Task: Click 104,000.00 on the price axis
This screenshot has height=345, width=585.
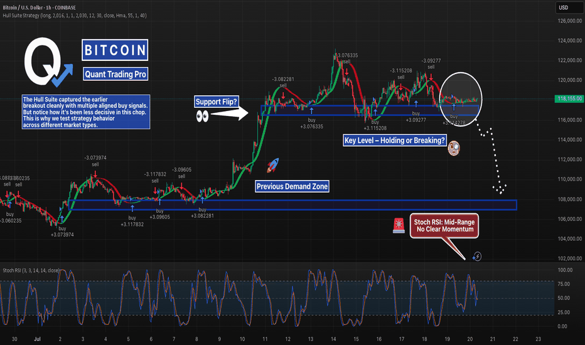Action: (x=570, y=239)
